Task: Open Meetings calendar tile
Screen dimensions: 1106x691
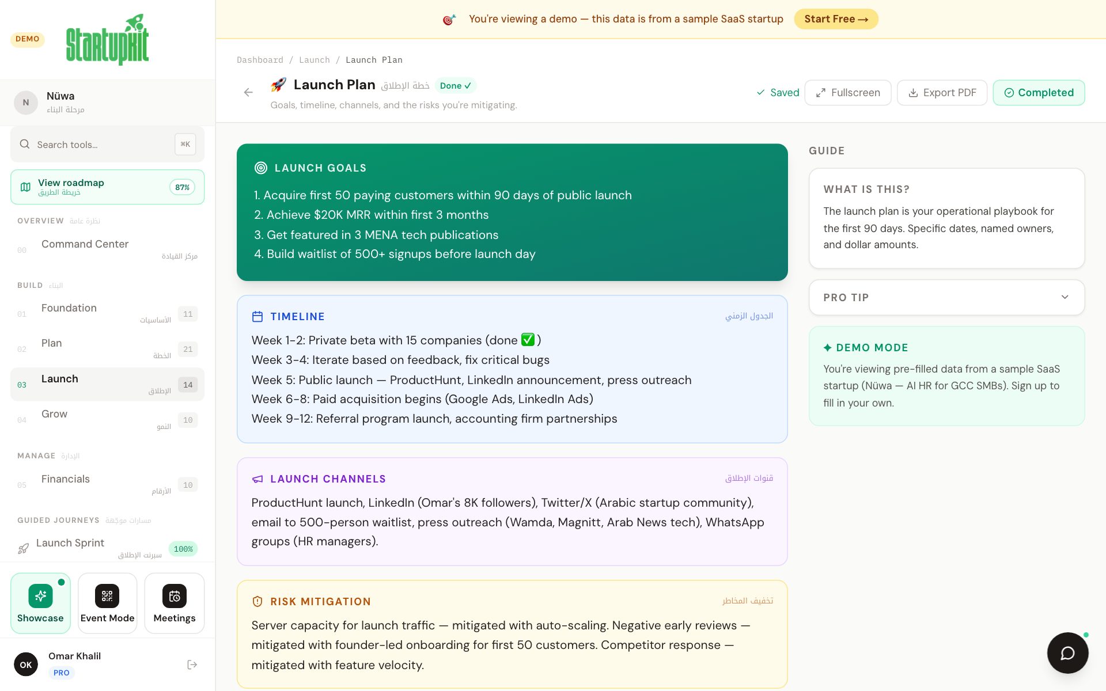Action: coord(175,603)
